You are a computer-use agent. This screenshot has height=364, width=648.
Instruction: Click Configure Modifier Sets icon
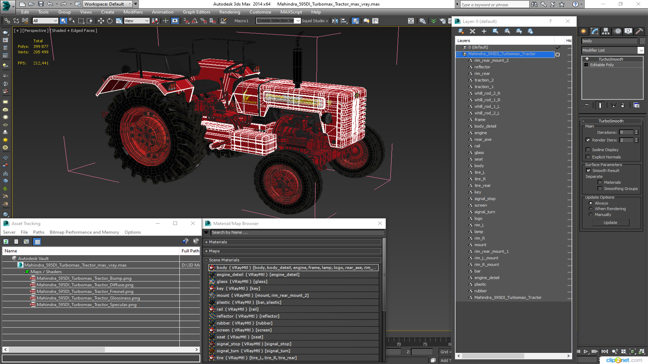point(637,105)
